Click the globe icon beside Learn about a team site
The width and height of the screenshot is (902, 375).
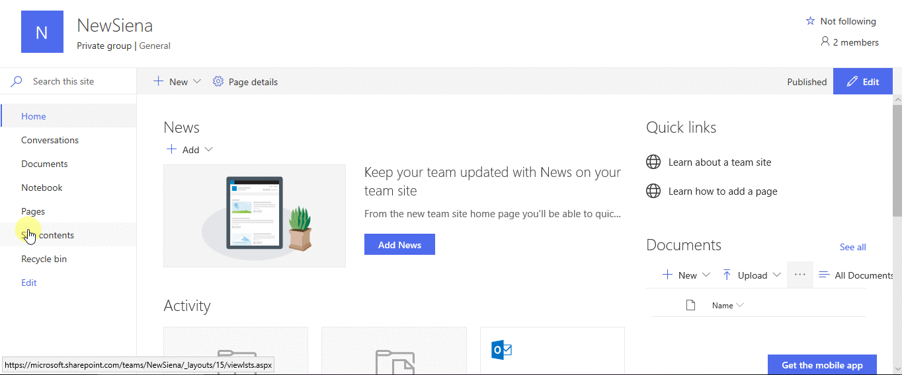pos(653,162)
